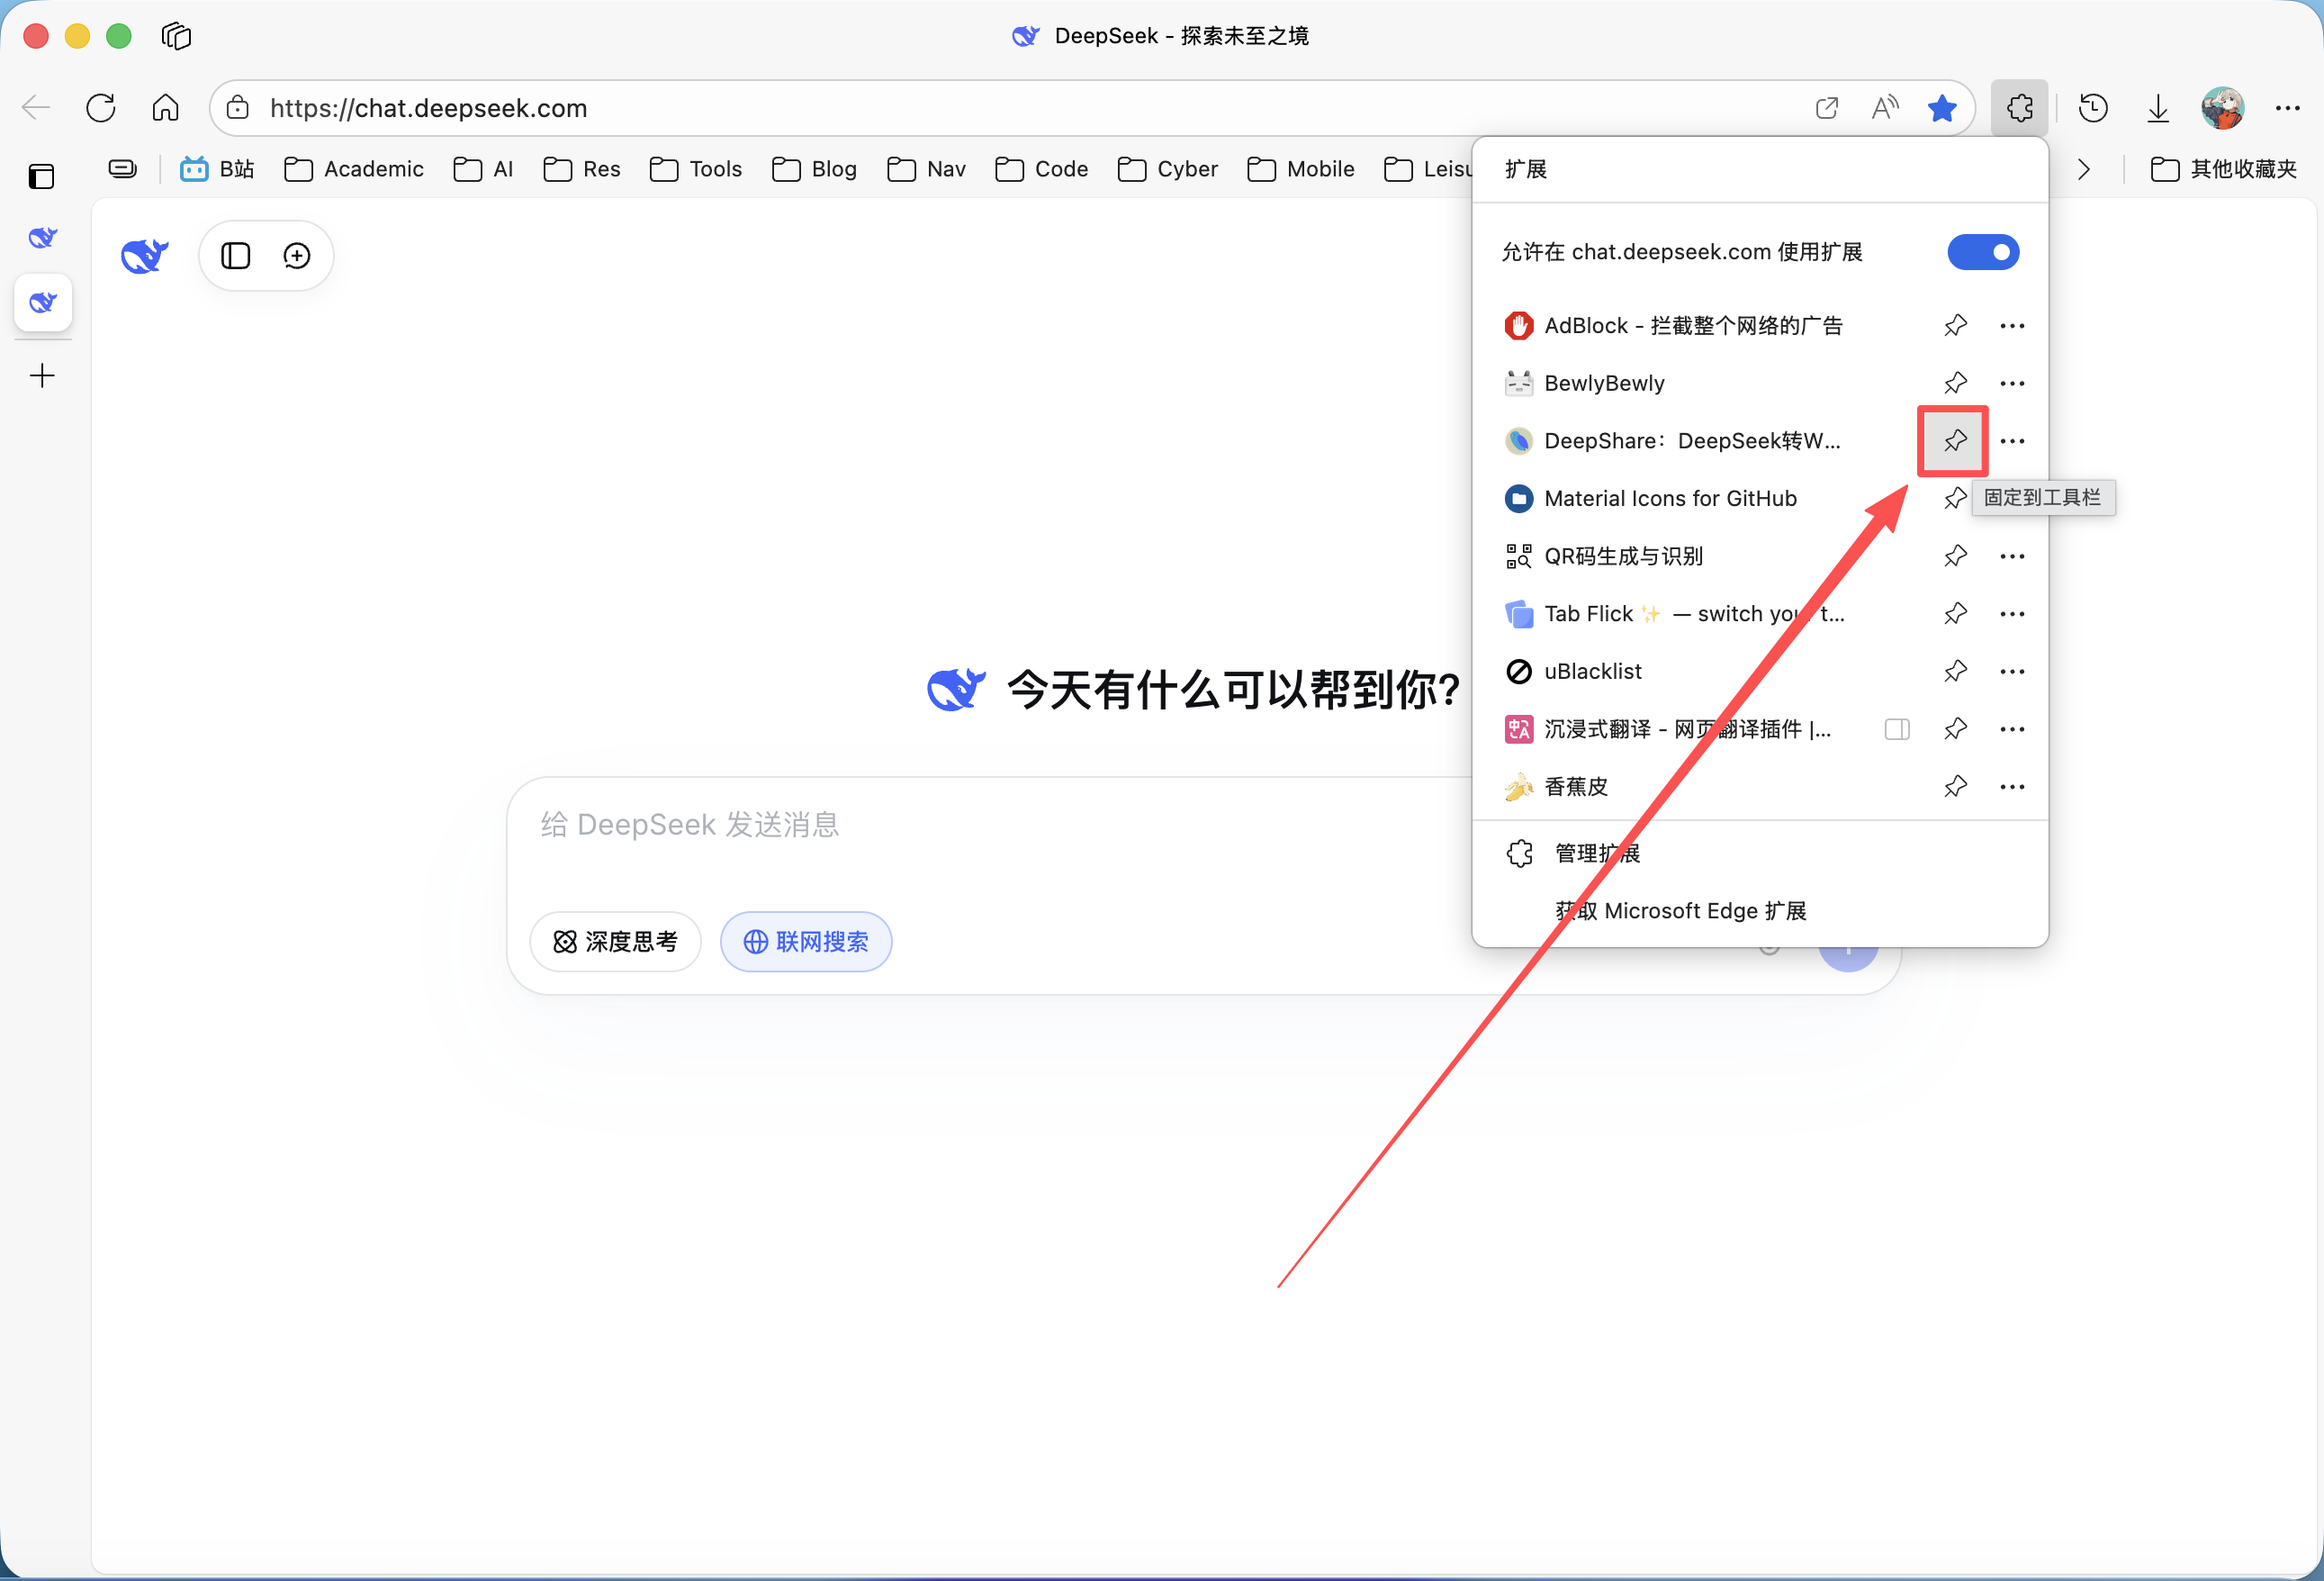Start new chat with plus bubble icon
Viewport: 2324px width, 1581px height.
pos(297,256)
